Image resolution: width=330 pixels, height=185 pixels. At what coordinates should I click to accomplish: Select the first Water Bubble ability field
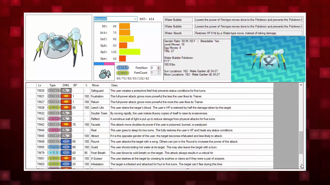[x=178, y=20]
